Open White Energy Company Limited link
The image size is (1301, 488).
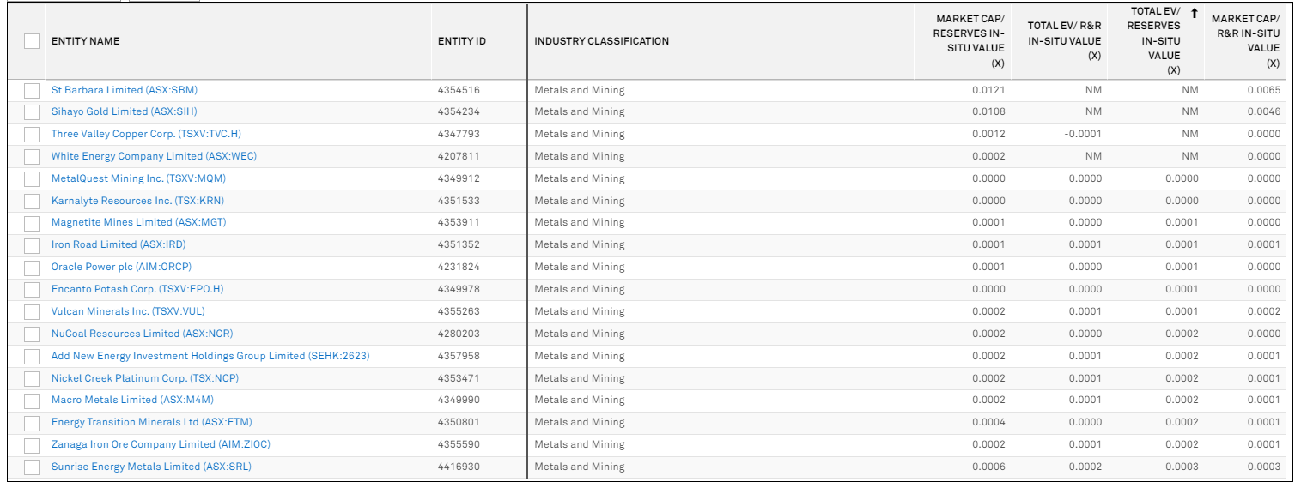tap(154, 156)
